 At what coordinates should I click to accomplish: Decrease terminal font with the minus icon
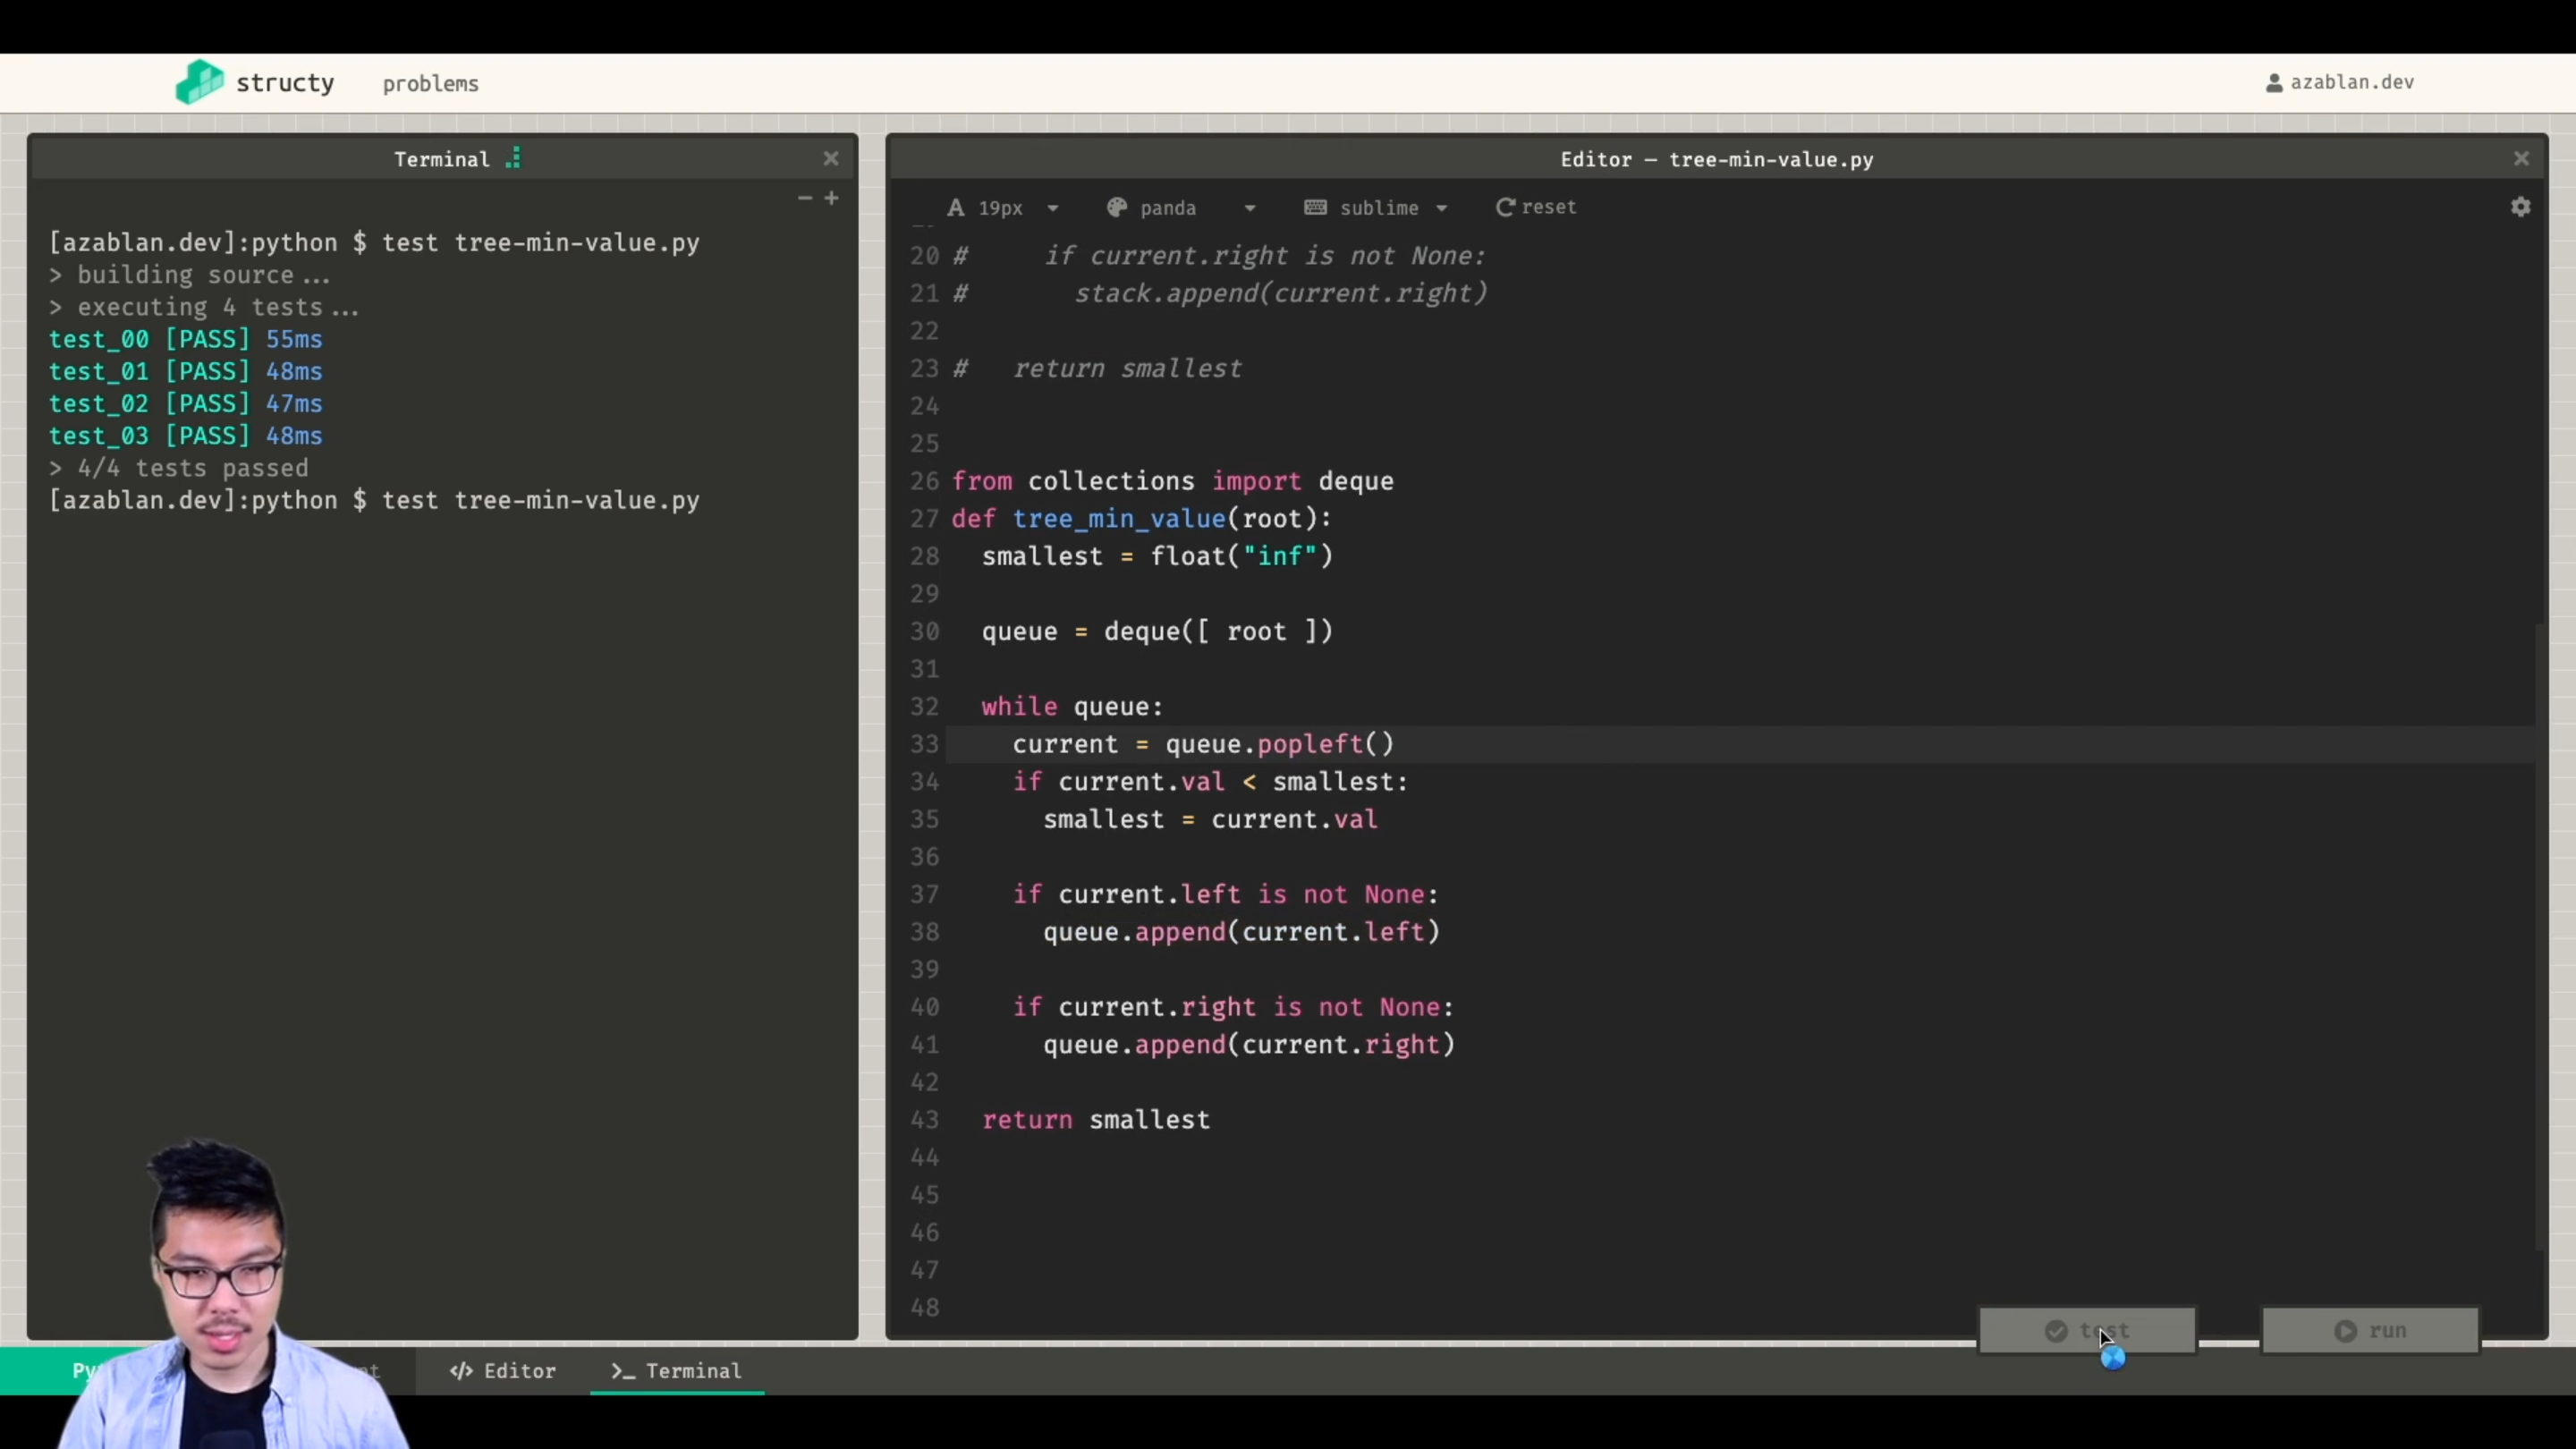tap(804, 198)
